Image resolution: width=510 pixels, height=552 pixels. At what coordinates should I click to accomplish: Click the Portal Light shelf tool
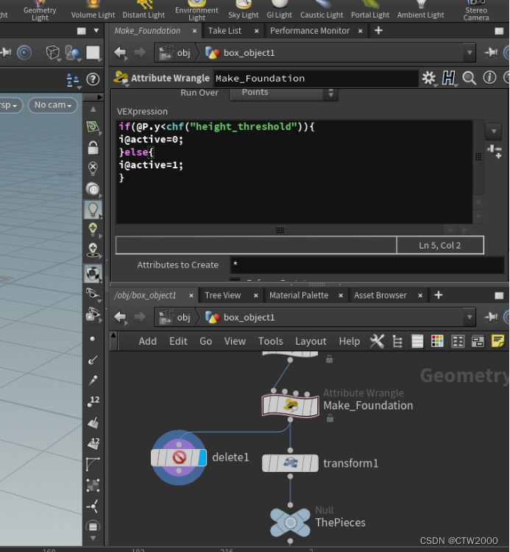pyautogui.click(x=370, y=10)
